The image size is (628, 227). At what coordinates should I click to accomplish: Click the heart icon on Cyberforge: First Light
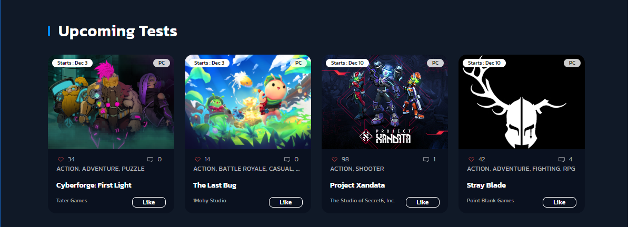pos(61,159)
